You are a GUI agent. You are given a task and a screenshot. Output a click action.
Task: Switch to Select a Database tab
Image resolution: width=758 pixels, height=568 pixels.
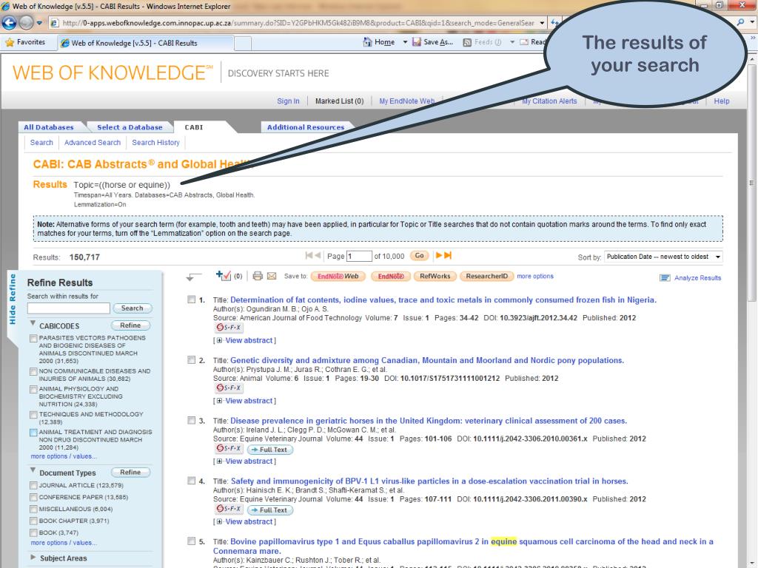pos(130,127)
